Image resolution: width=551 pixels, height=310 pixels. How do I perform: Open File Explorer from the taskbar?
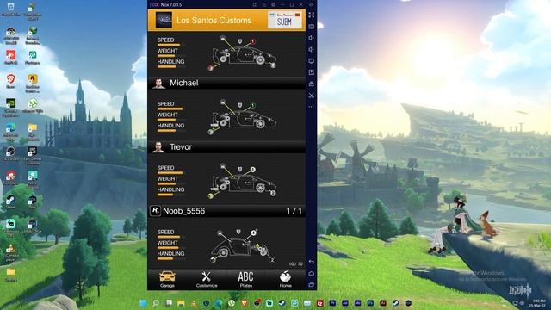click(181, 303)
